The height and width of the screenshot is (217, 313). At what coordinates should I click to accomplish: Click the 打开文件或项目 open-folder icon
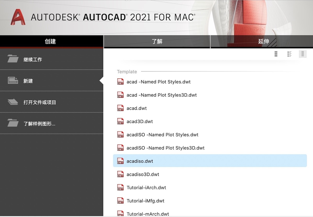tap(13, 102)
